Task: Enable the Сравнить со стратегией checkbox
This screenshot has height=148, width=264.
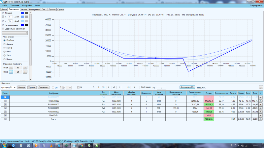Action: click(x=3, y=29)
